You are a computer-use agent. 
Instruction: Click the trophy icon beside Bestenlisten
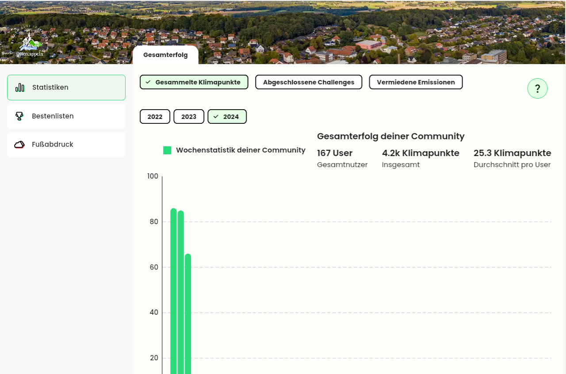coord(19,116)
